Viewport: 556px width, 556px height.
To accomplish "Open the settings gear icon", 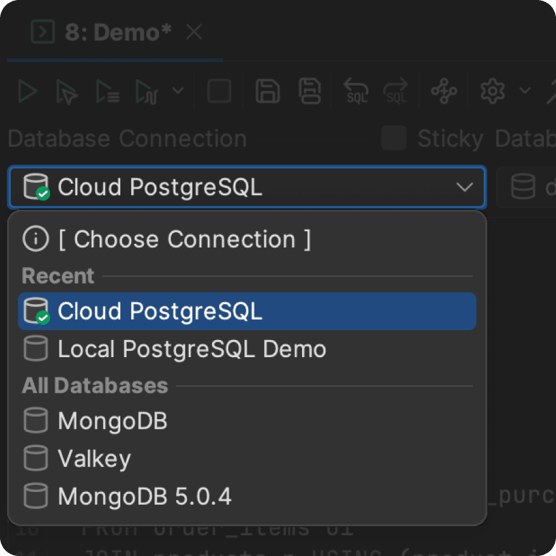I will 492,92.
